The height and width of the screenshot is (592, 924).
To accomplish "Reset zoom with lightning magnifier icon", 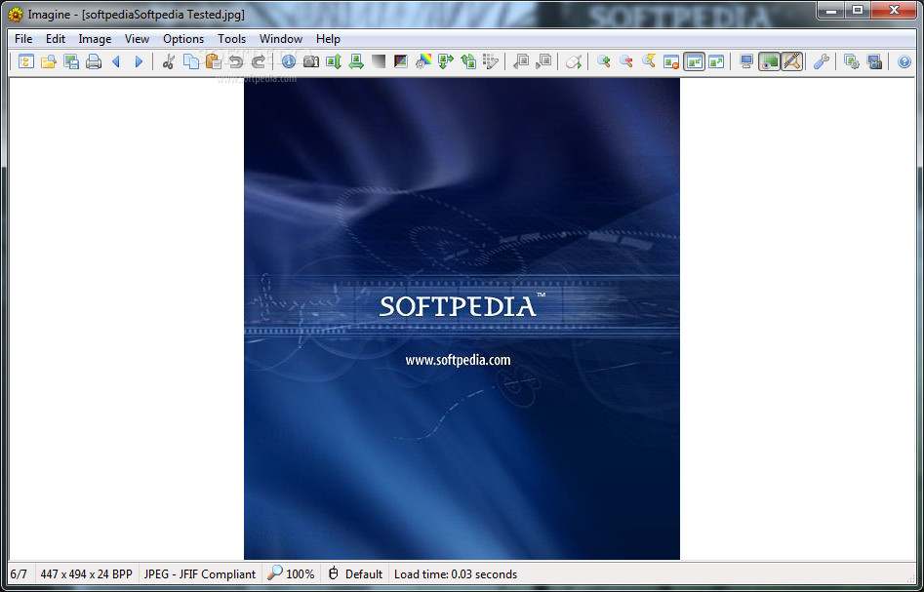I will click(649, 61).
